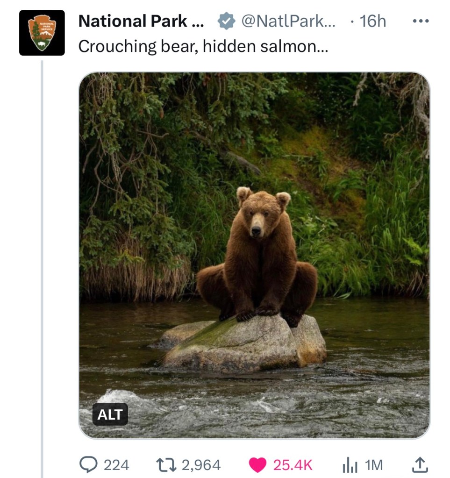
Task: Click the blue verified checkmark badge
Action: [227, 21]
